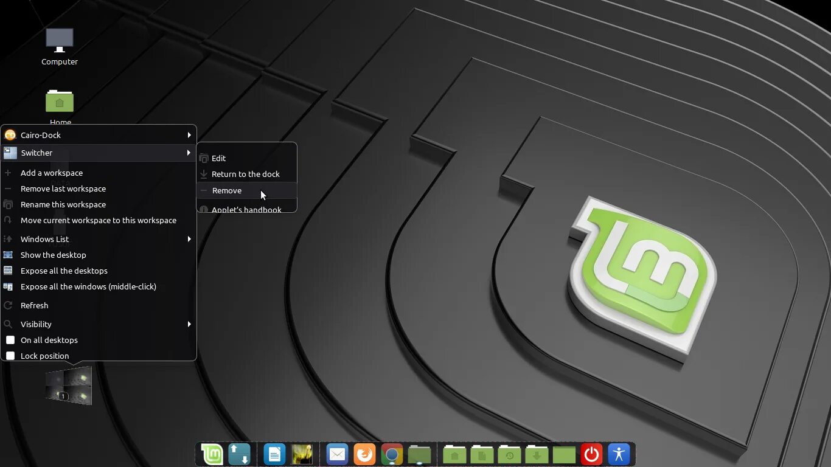Choose Add a workspace
The height and width of the screenshot is (467, 831).
[99, 173]
